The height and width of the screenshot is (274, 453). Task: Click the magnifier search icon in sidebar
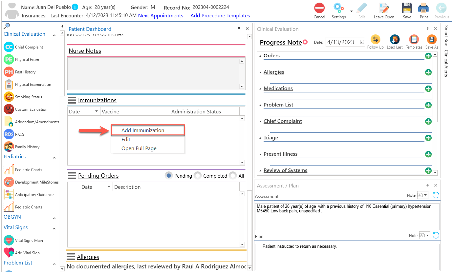coord(7,26)
